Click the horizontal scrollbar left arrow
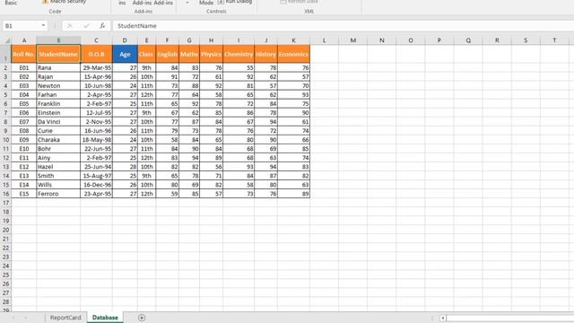Viewport: 574px width, 323px height. click(443, 318)
